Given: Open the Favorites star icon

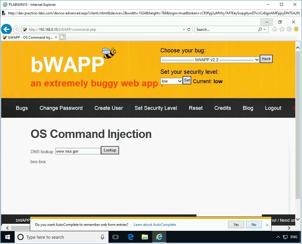Looking at the screenshot, I should [282, 29].
